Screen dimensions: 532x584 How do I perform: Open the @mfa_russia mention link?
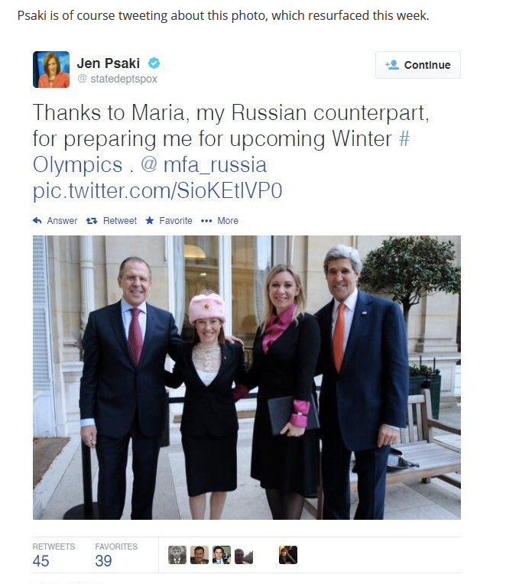(204, 164)
